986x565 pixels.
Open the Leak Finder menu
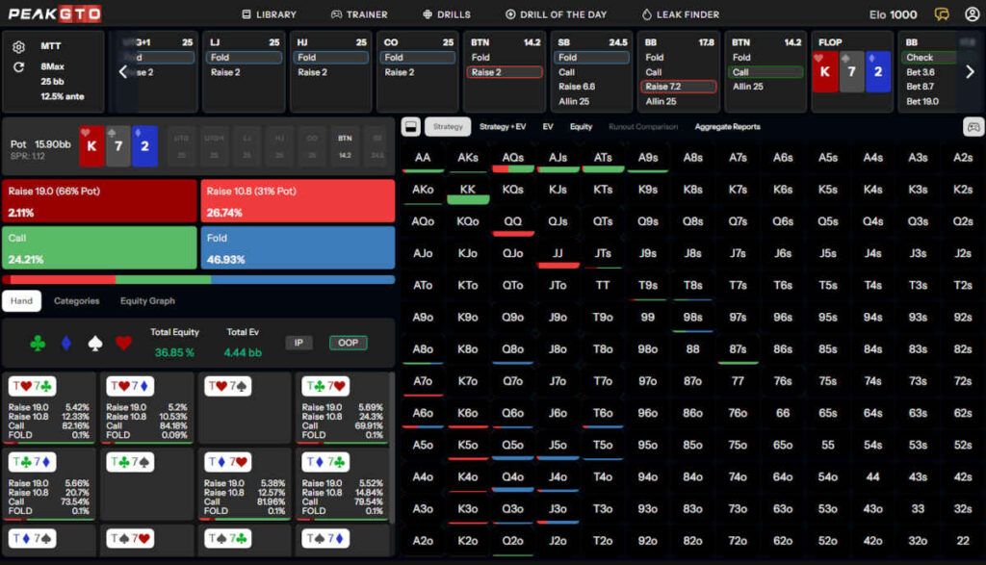680,14
